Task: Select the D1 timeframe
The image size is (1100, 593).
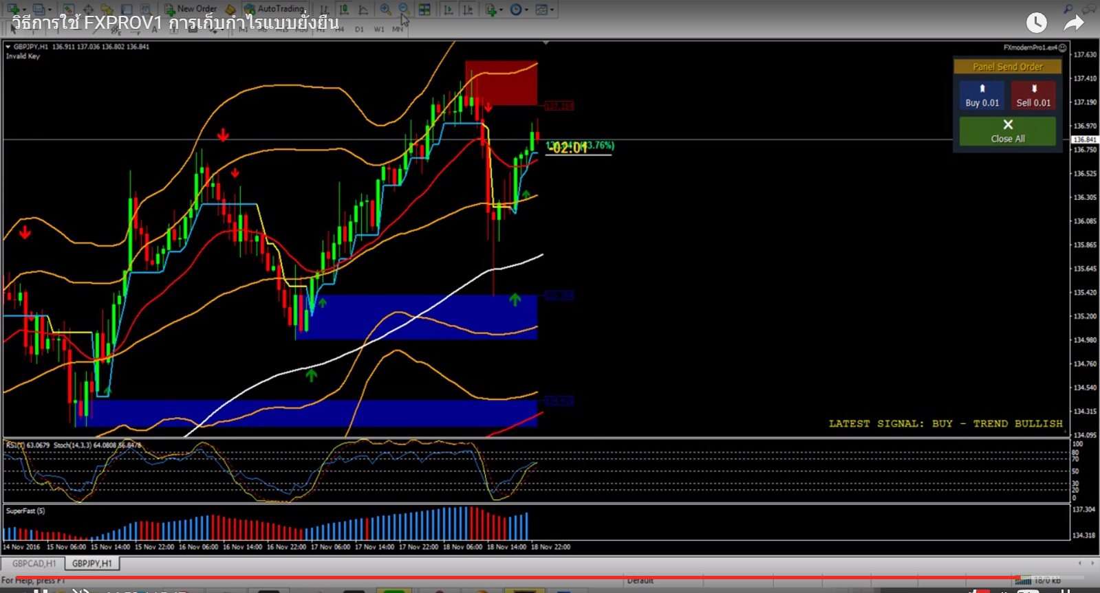Action: pos(359,30)
